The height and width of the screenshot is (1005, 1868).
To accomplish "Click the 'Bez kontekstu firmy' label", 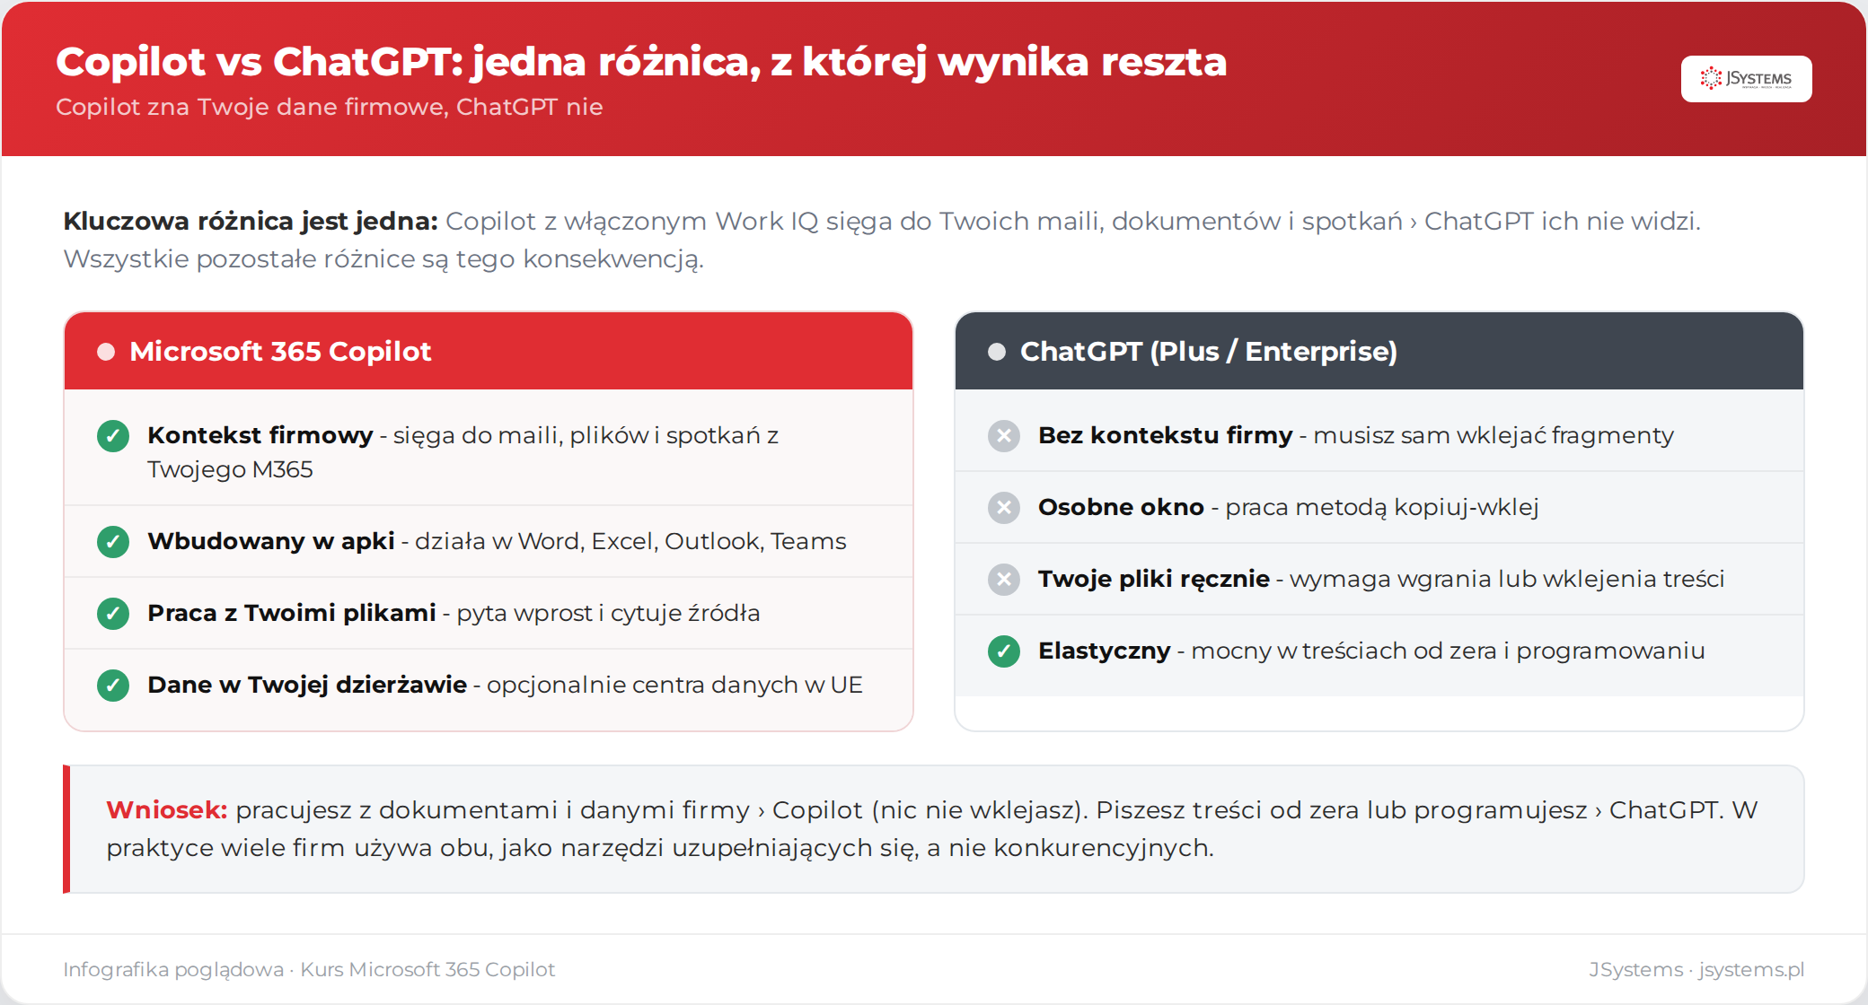I will [x=1166, y=435].
